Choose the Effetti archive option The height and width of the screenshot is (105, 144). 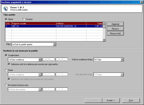click(x=6, y=70)
